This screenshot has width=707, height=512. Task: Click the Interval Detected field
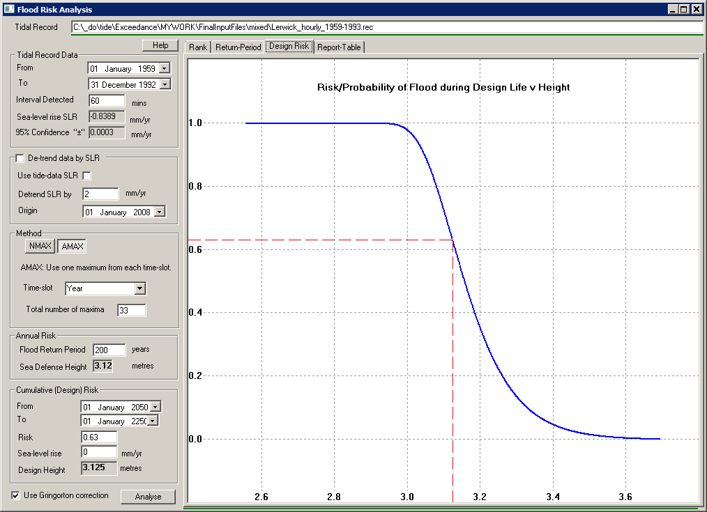click(107, 101)
